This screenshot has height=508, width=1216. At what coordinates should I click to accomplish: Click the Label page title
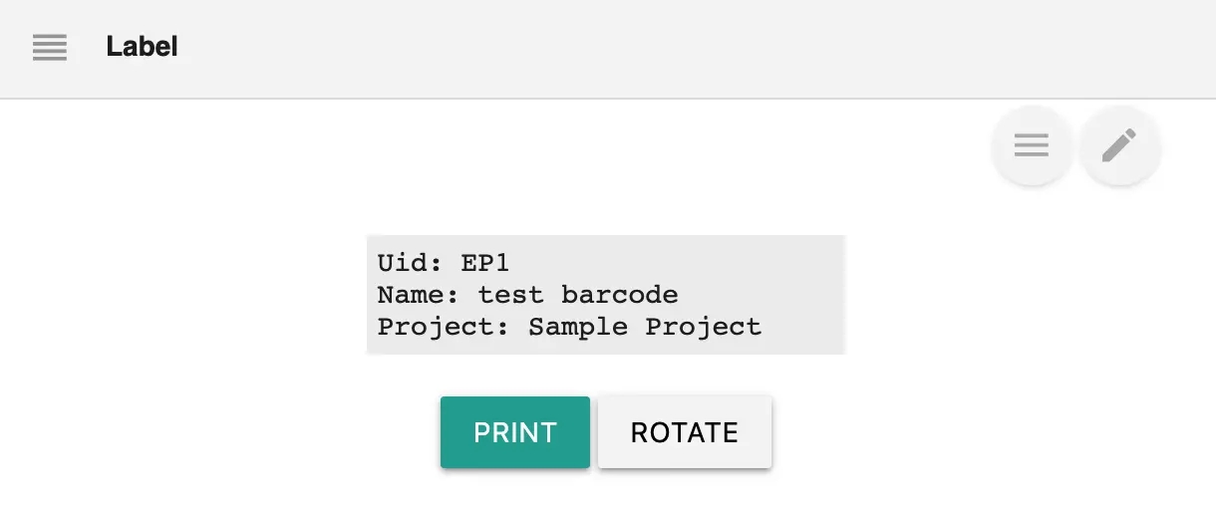click(142, 47)
